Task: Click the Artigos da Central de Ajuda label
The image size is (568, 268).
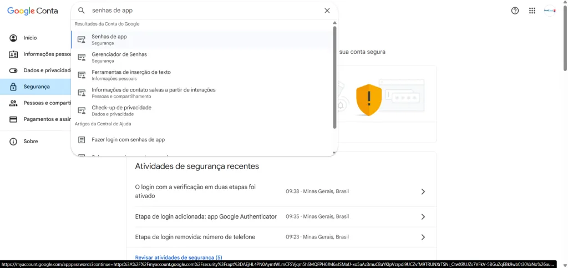Action: click(103, 124)
